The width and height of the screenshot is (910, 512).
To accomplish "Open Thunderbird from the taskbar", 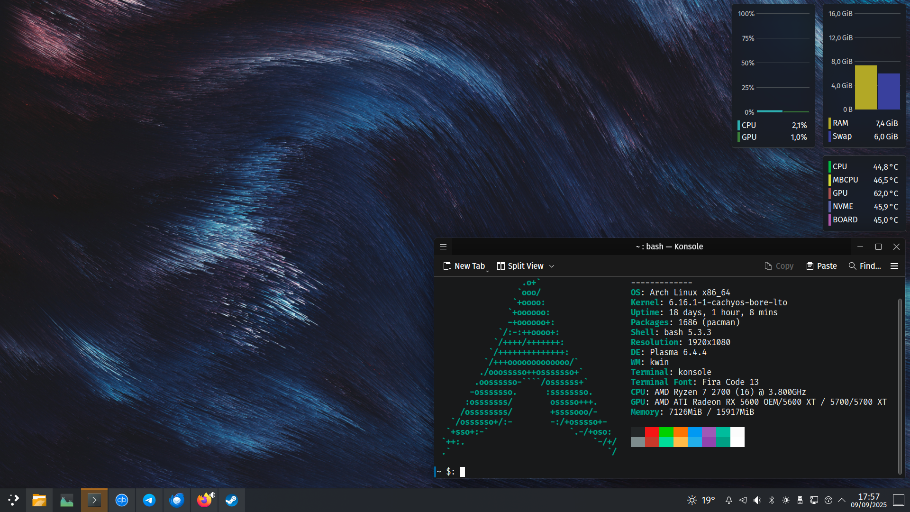I will (177, 500).
